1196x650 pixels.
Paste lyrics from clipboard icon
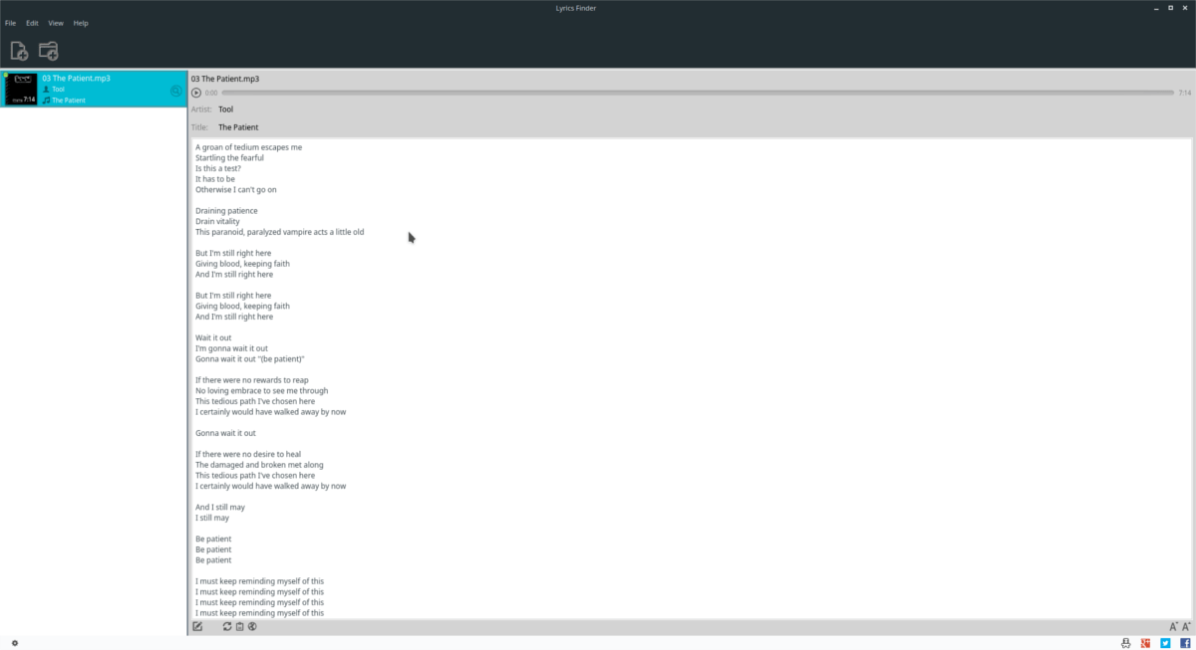click(x=239, y=626)
